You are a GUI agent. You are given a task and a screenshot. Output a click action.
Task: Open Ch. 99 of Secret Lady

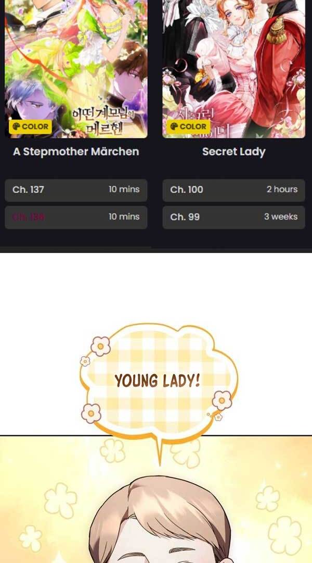[234, 217]
